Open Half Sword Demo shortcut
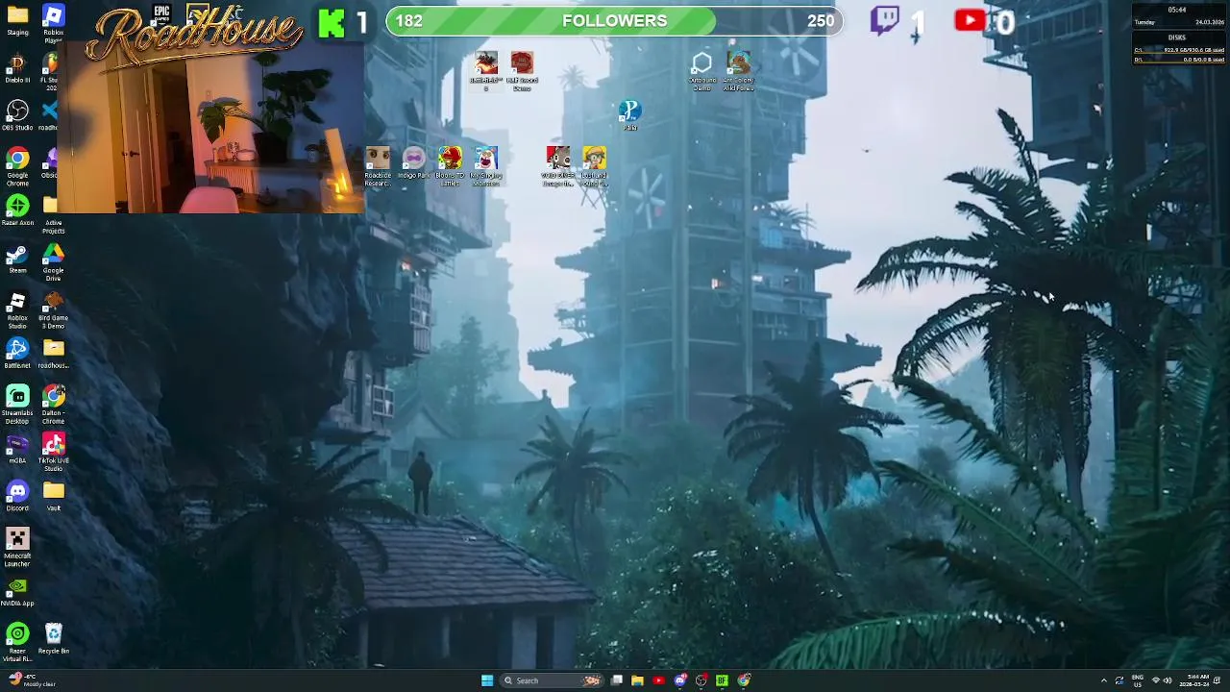Screen dimensions: 1230x692 (522, 71)
